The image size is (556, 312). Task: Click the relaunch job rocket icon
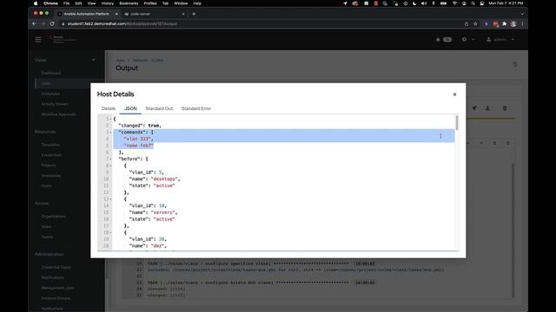[x=474, y=107]
